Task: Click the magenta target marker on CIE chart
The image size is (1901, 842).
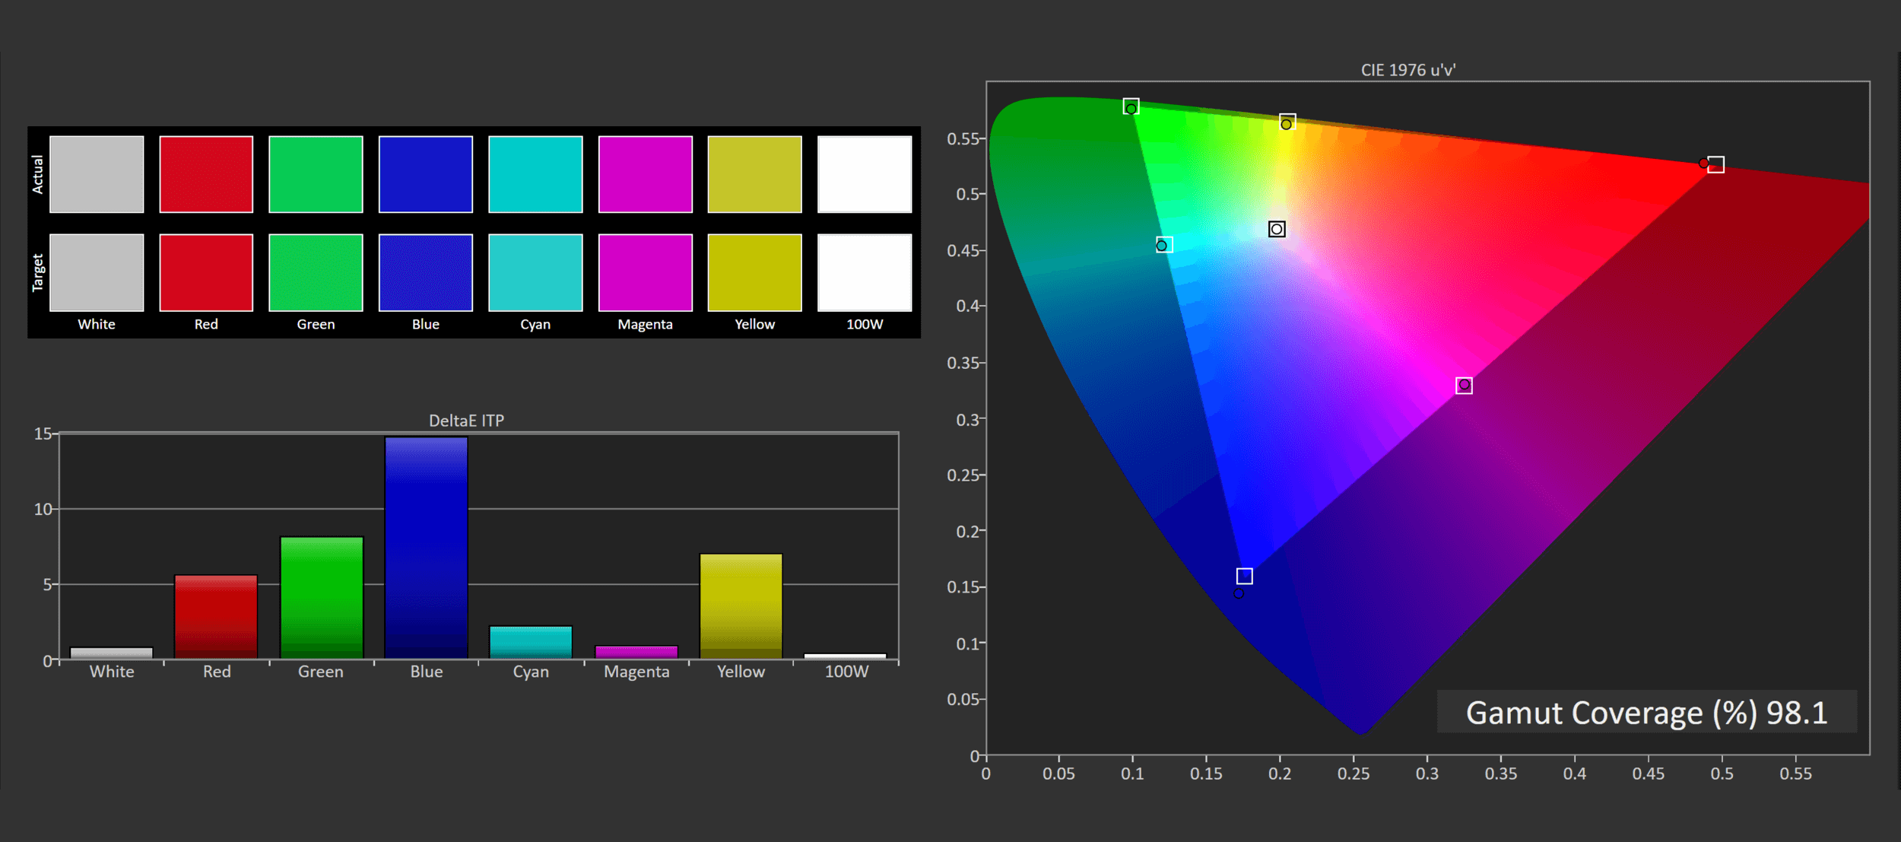Action: click(1464, 386)
